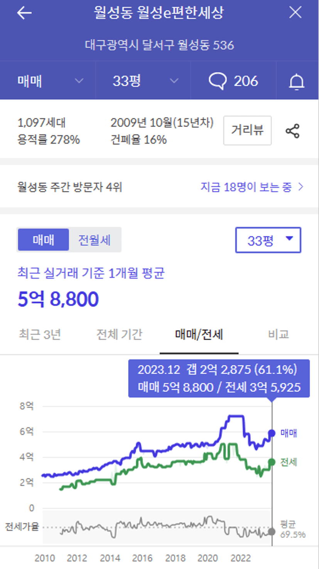
Task: Click the 월성동 월성e편한세상 title
Action: 159,13
